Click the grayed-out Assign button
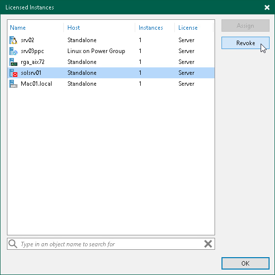Viewport: 275px width, 275px height. coord(245,26)
